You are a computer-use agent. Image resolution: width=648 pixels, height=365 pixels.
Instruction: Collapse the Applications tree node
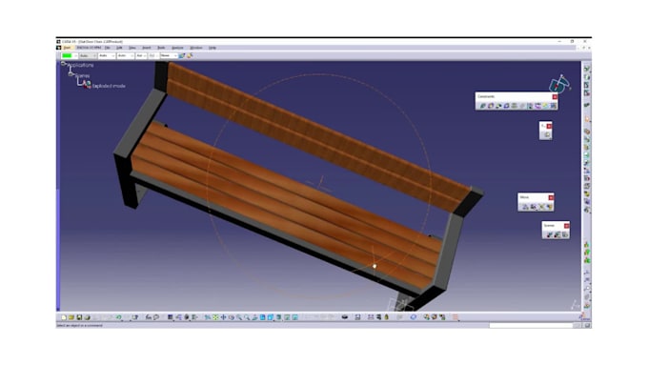pyautogui.click(x=63, y=64)
